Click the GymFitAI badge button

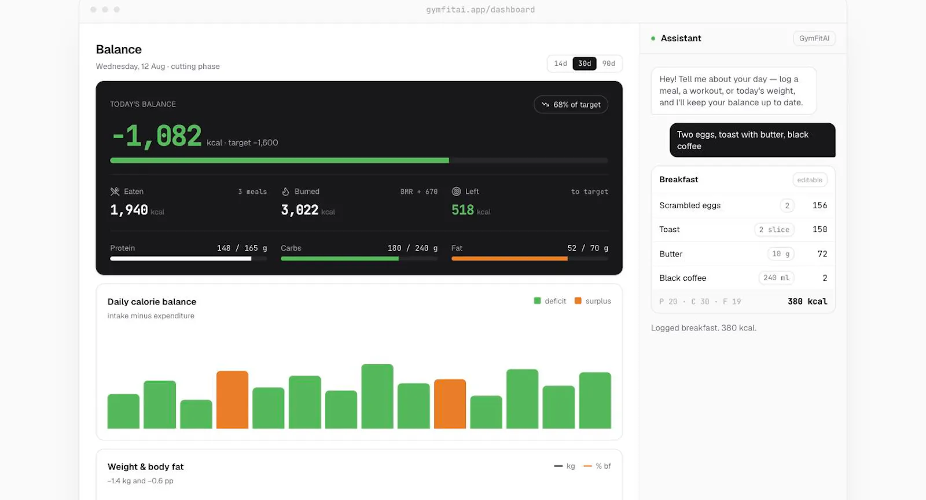(814, 38)
